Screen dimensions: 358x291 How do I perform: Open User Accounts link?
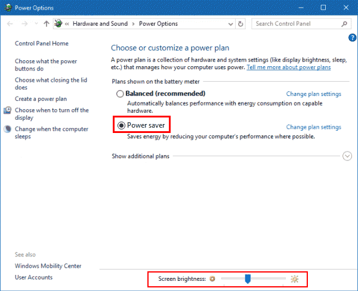34,277
